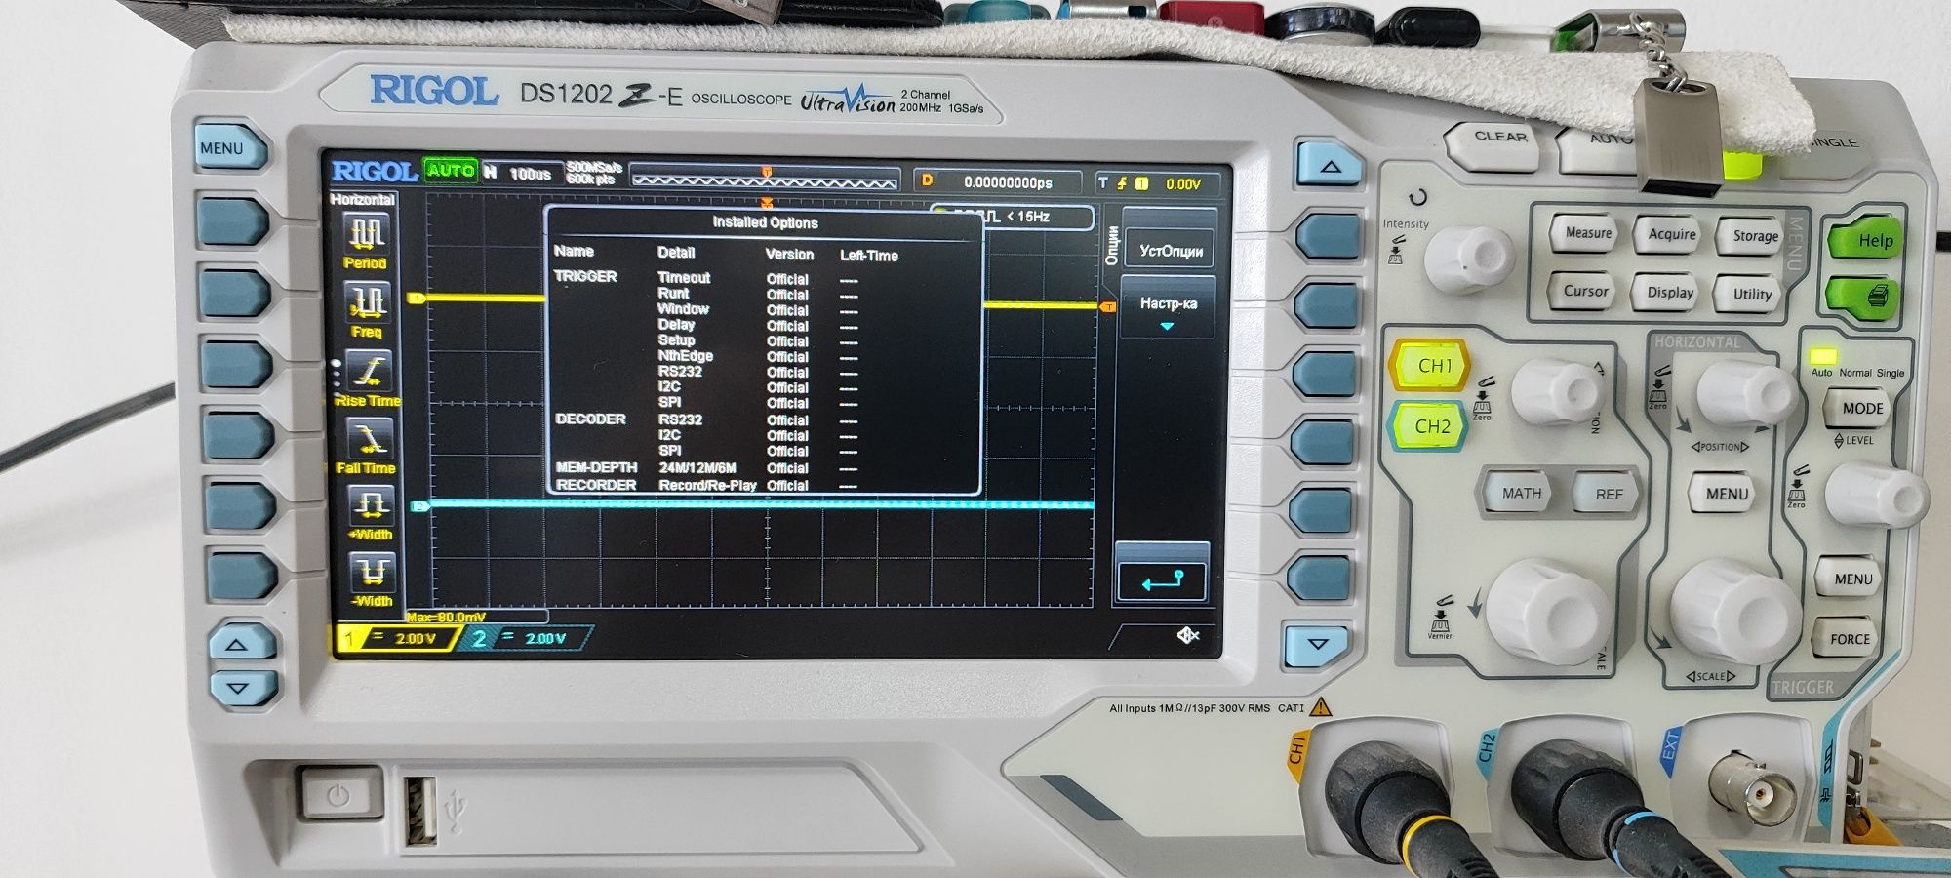
Task: Open the Utility menu
Action: (x=1750, y=294)
